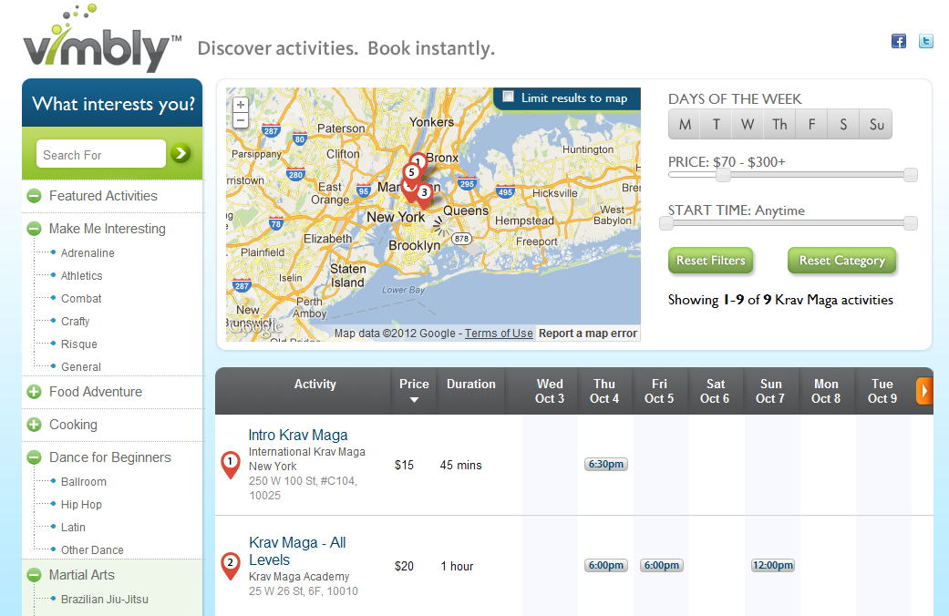Toggle Thursday day filter

click(x=779, y=124)
